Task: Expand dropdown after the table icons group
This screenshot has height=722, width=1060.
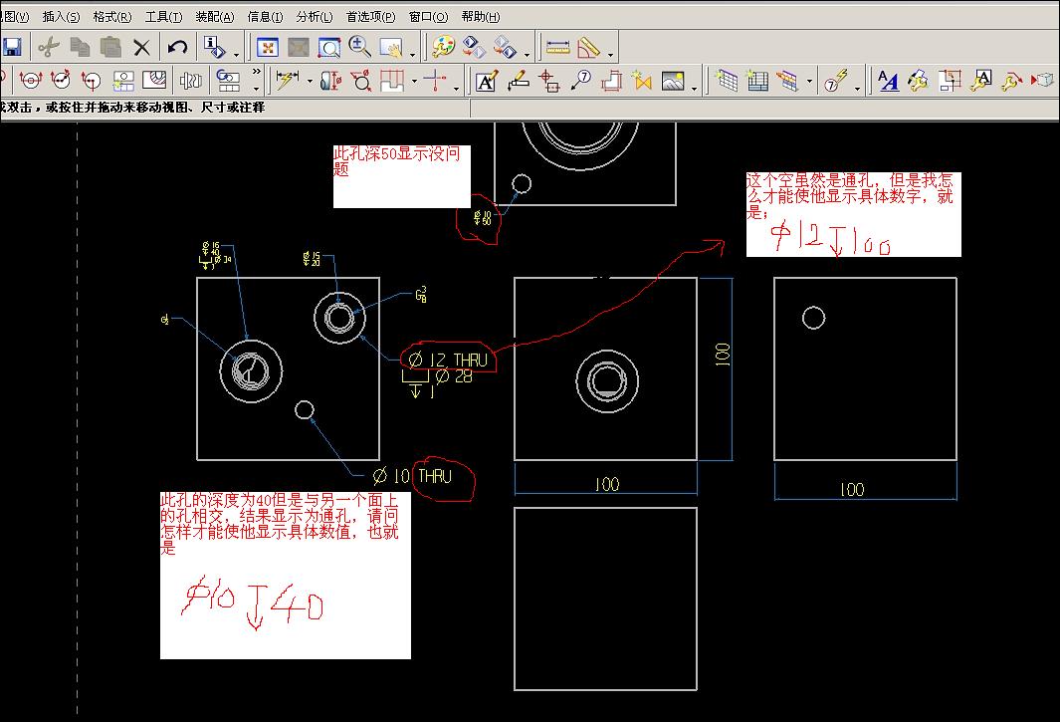Action: coord(810,82)
